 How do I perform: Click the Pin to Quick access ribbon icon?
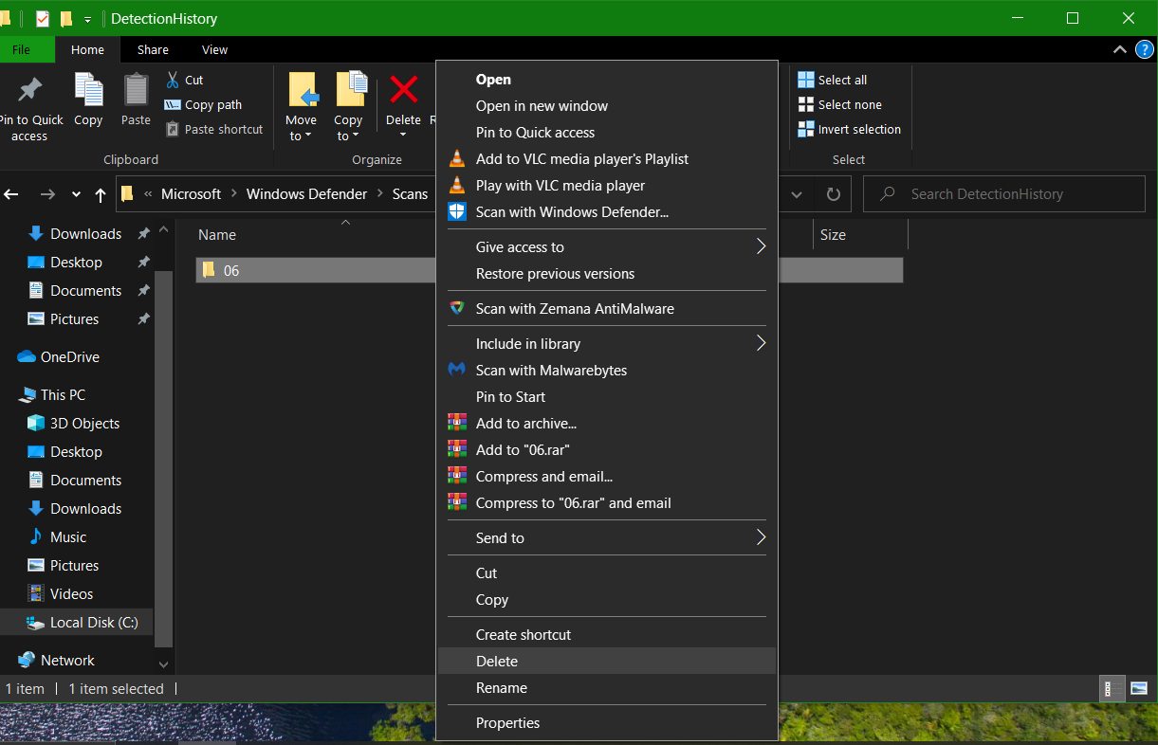point(29,90)
